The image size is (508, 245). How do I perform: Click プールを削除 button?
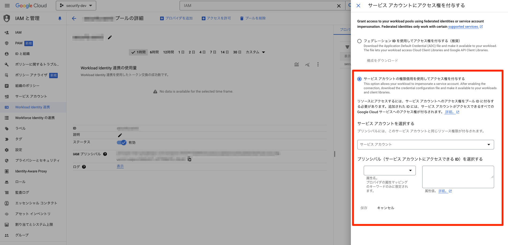[x=253, y=18]
